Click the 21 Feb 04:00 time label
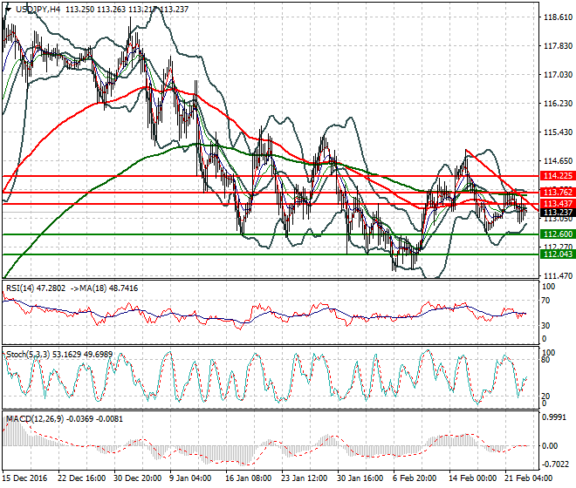This screenshot has height=488, width=576. click(x=529, y=478)
